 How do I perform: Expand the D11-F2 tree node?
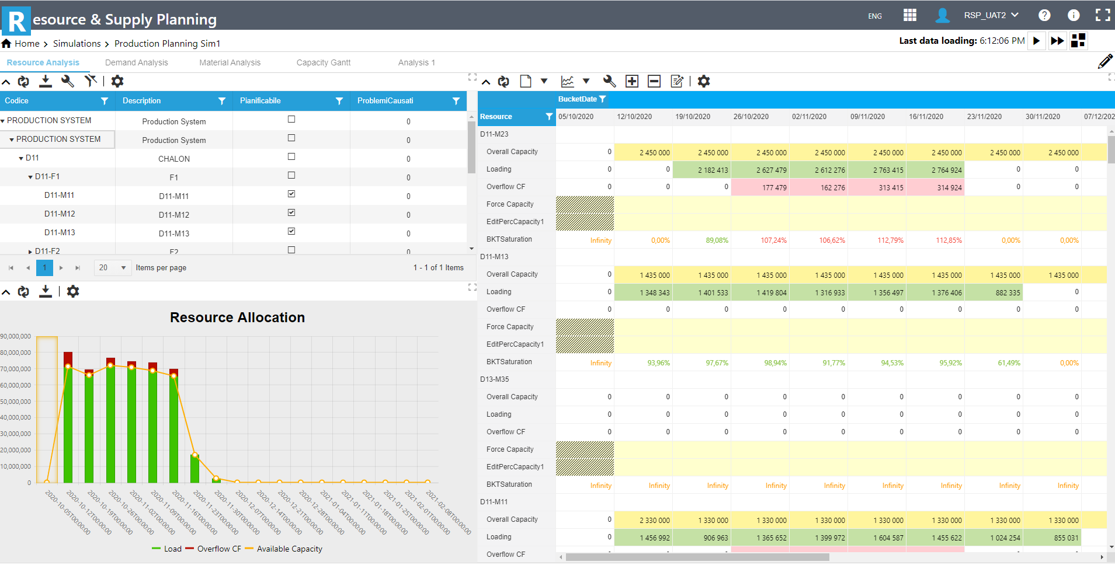[x=30, y=251]
